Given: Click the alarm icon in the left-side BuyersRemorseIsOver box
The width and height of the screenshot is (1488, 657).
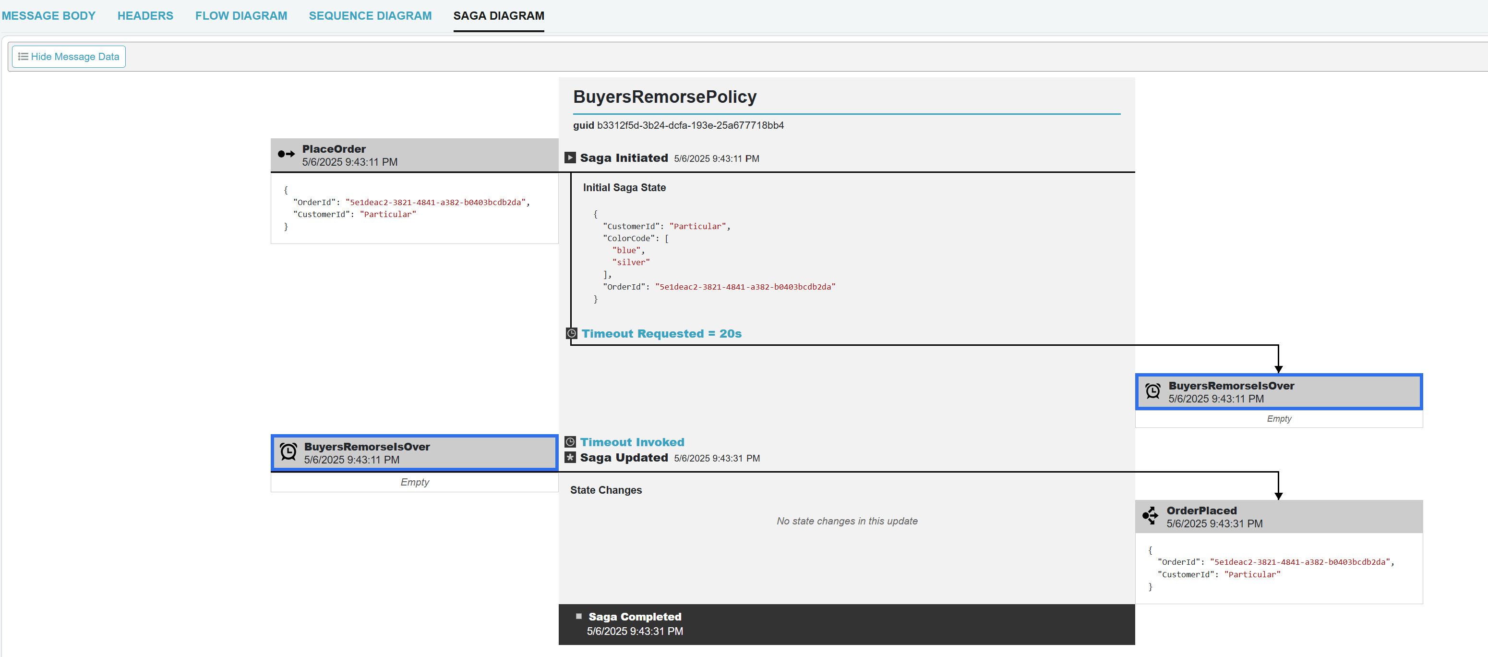Looking at the screenshot, I should click(x=288, y=452).
